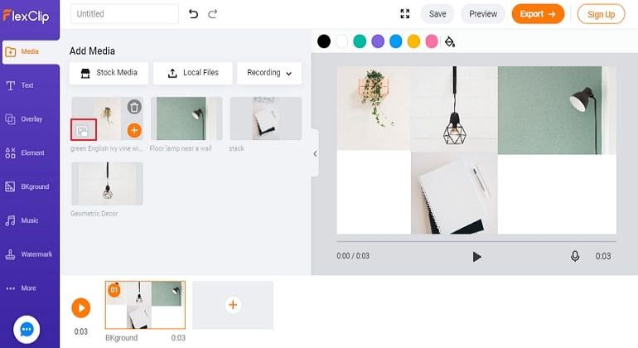
Task: Click the floor lamp image on canvas
Action: click(557, 110)
